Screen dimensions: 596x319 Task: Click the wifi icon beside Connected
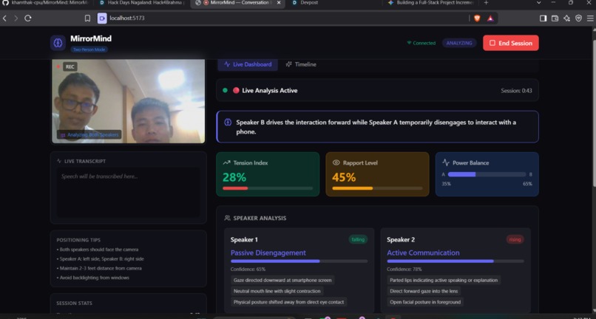pos(409,43)
